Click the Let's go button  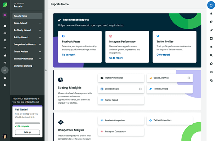27,132
